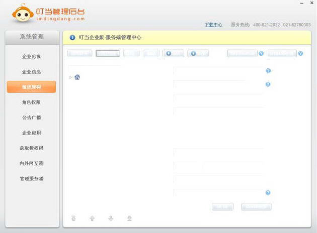Click the first toolbar button with blue down-arrow
The image size is (317, 233).
click(x=173, y=53)
